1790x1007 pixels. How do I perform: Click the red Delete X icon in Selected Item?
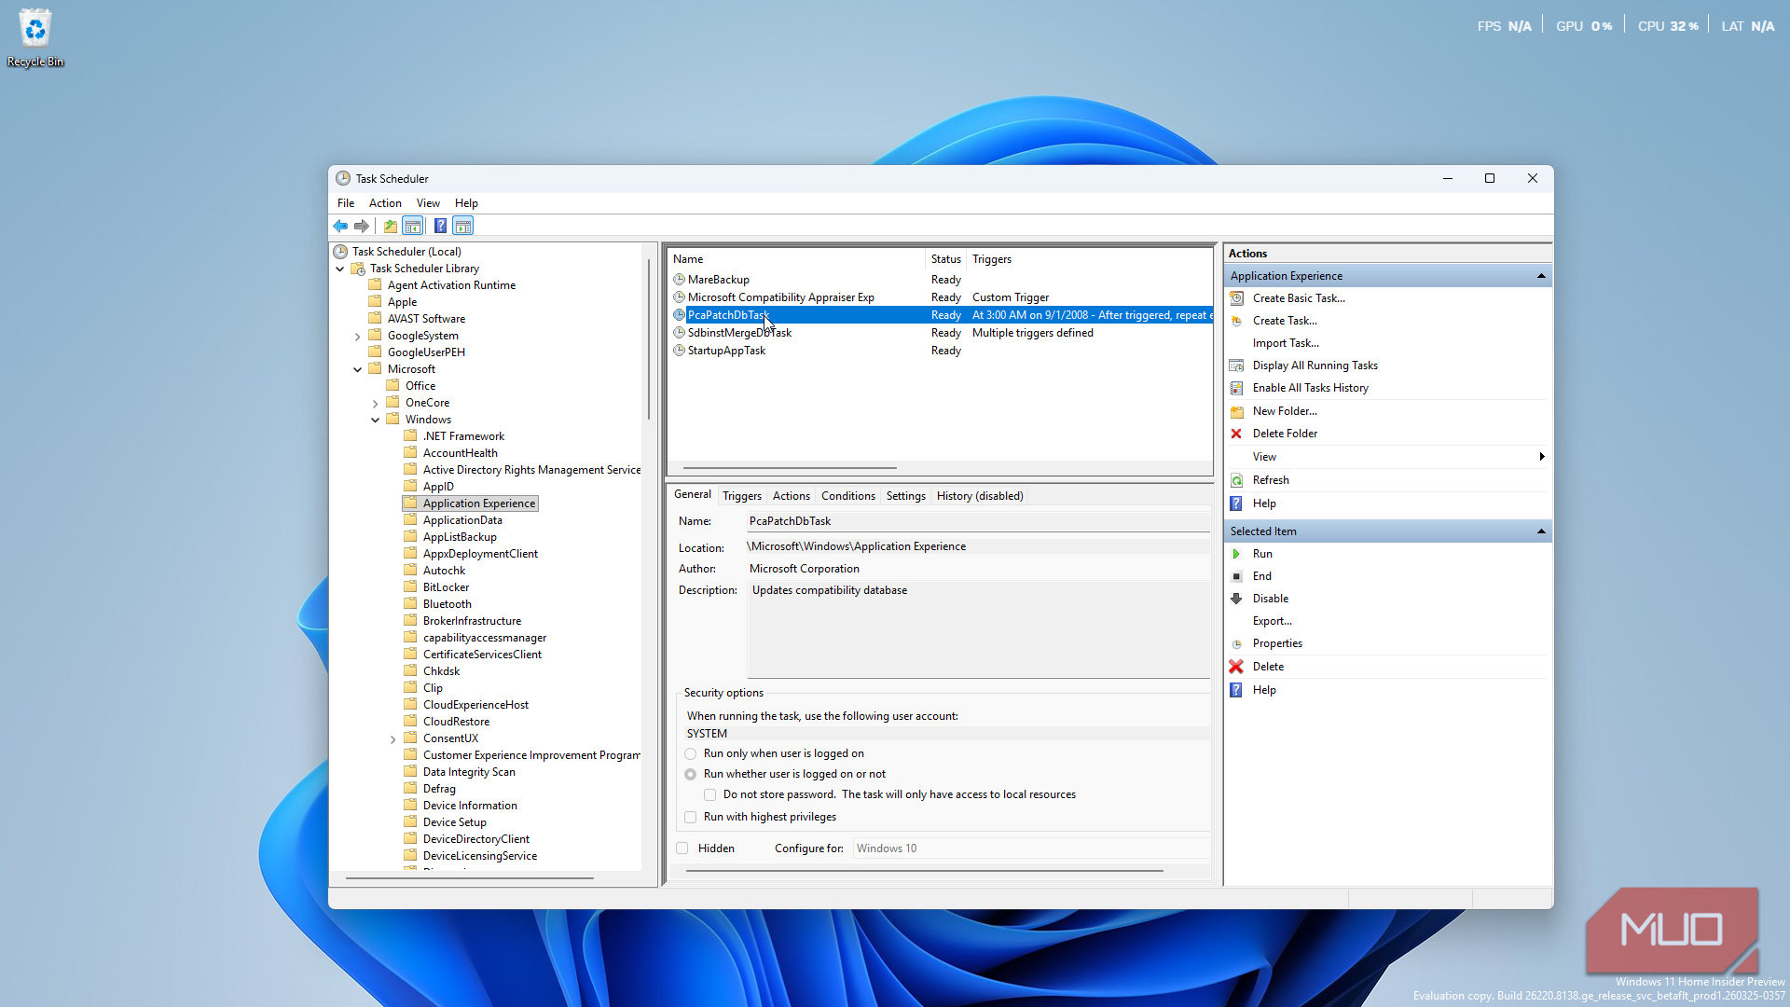click(1236, 667)
